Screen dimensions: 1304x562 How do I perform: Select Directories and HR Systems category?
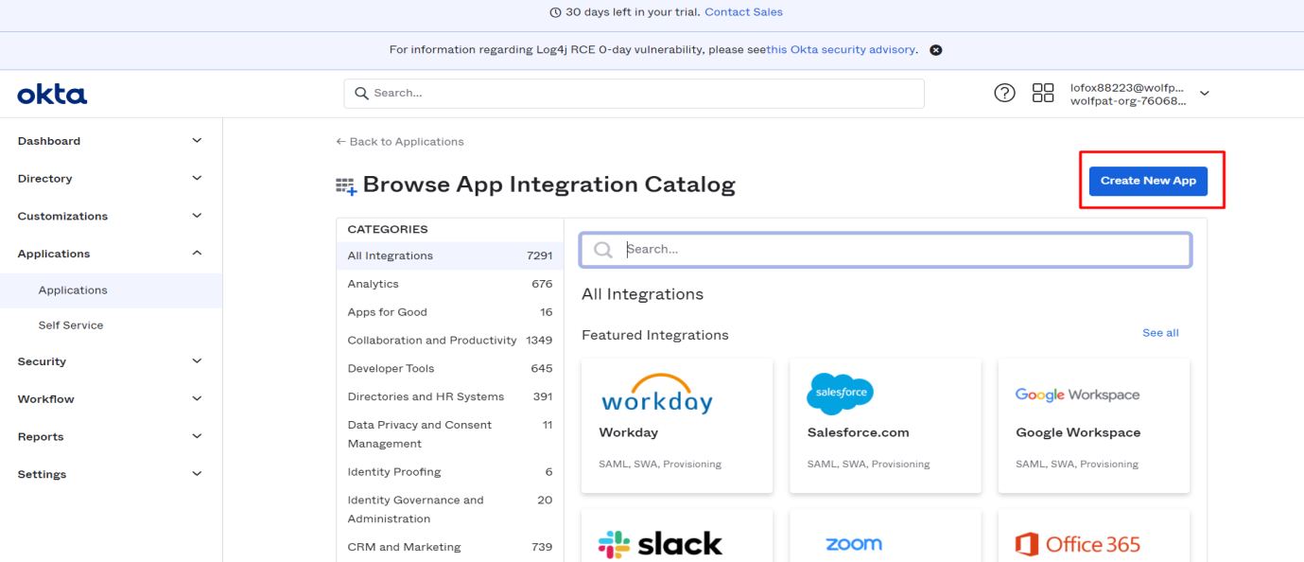450,397
